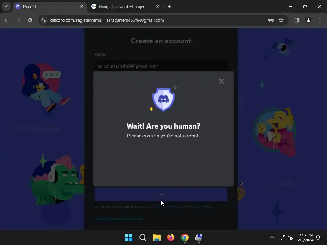Focus the address bar URL
The width and height of the screenshot is (327, 245).
107,20
